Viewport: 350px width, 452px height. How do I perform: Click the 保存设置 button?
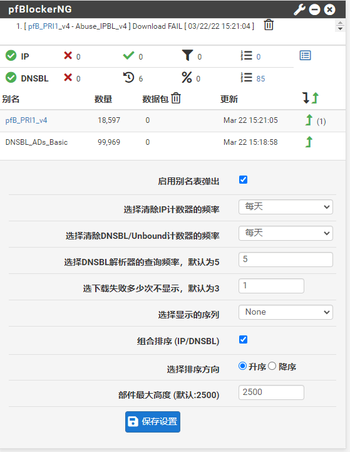coord(153,422)
